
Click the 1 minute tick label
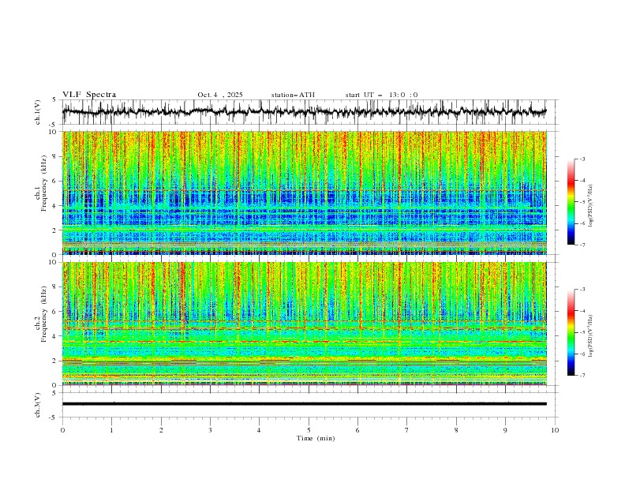pyautogui.click(x=111, y=430)
